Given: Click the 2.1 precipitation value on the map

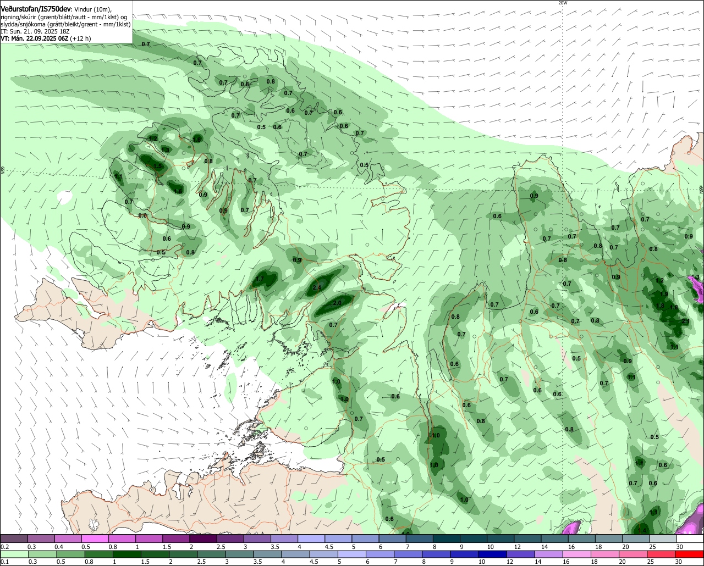Looking at the screenshot, I should click(x=685, y=321).
